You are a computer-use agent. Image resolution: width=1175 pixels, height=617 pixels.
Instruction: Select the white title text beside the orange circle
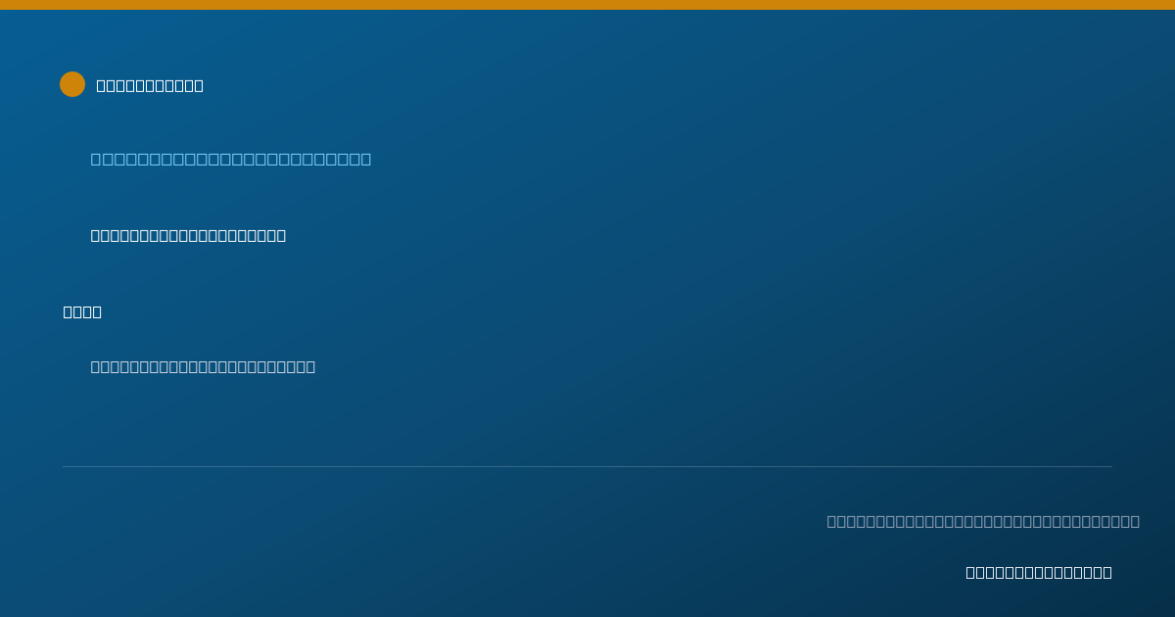150,85
